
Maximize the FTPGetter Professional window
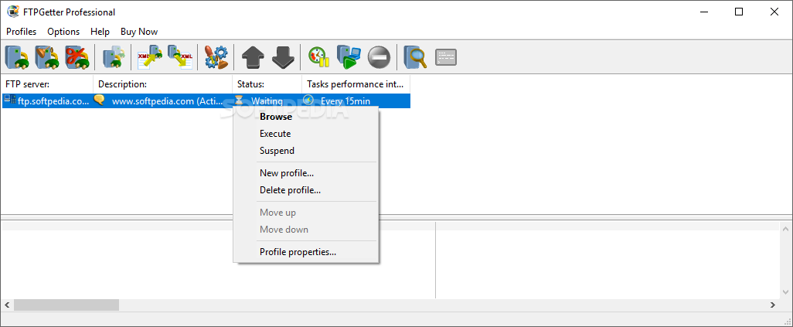click(739, 12)
